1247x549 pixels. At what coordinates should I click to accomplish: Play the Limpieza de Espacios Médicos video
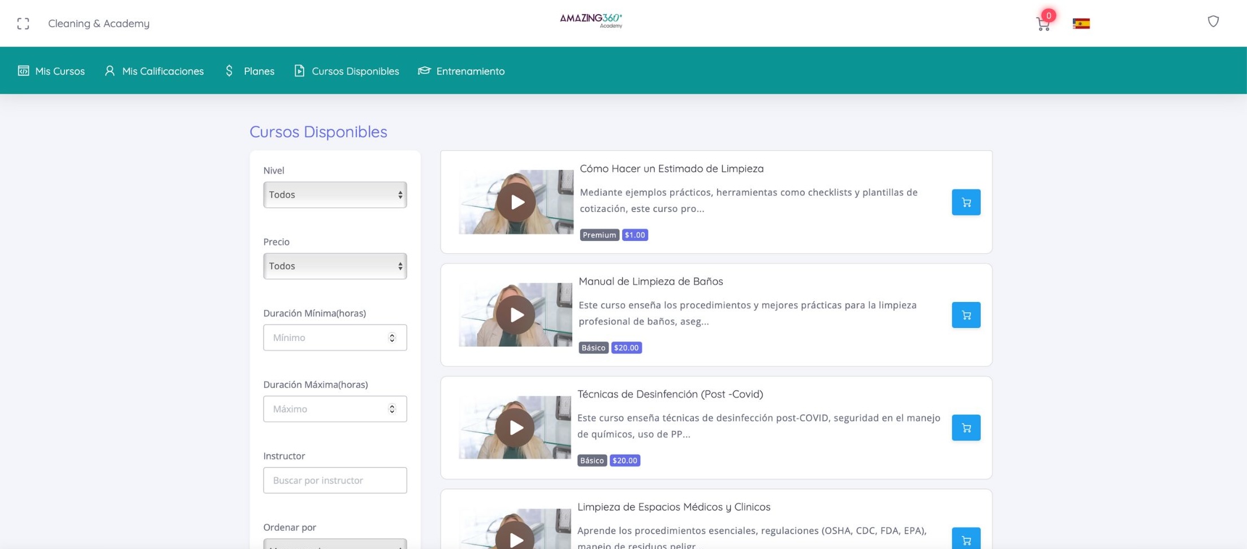(515, 534)
